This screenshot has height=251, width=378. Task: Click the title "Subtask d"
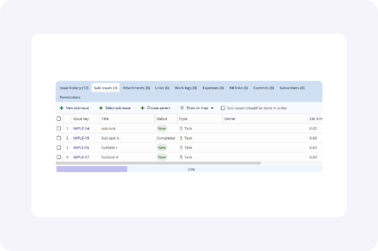pos(110,157)
